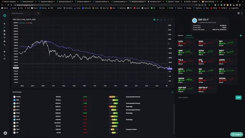245x138 pixels.
Task: Select the S&P 500 watchlist card
Action: coord(186,89)
